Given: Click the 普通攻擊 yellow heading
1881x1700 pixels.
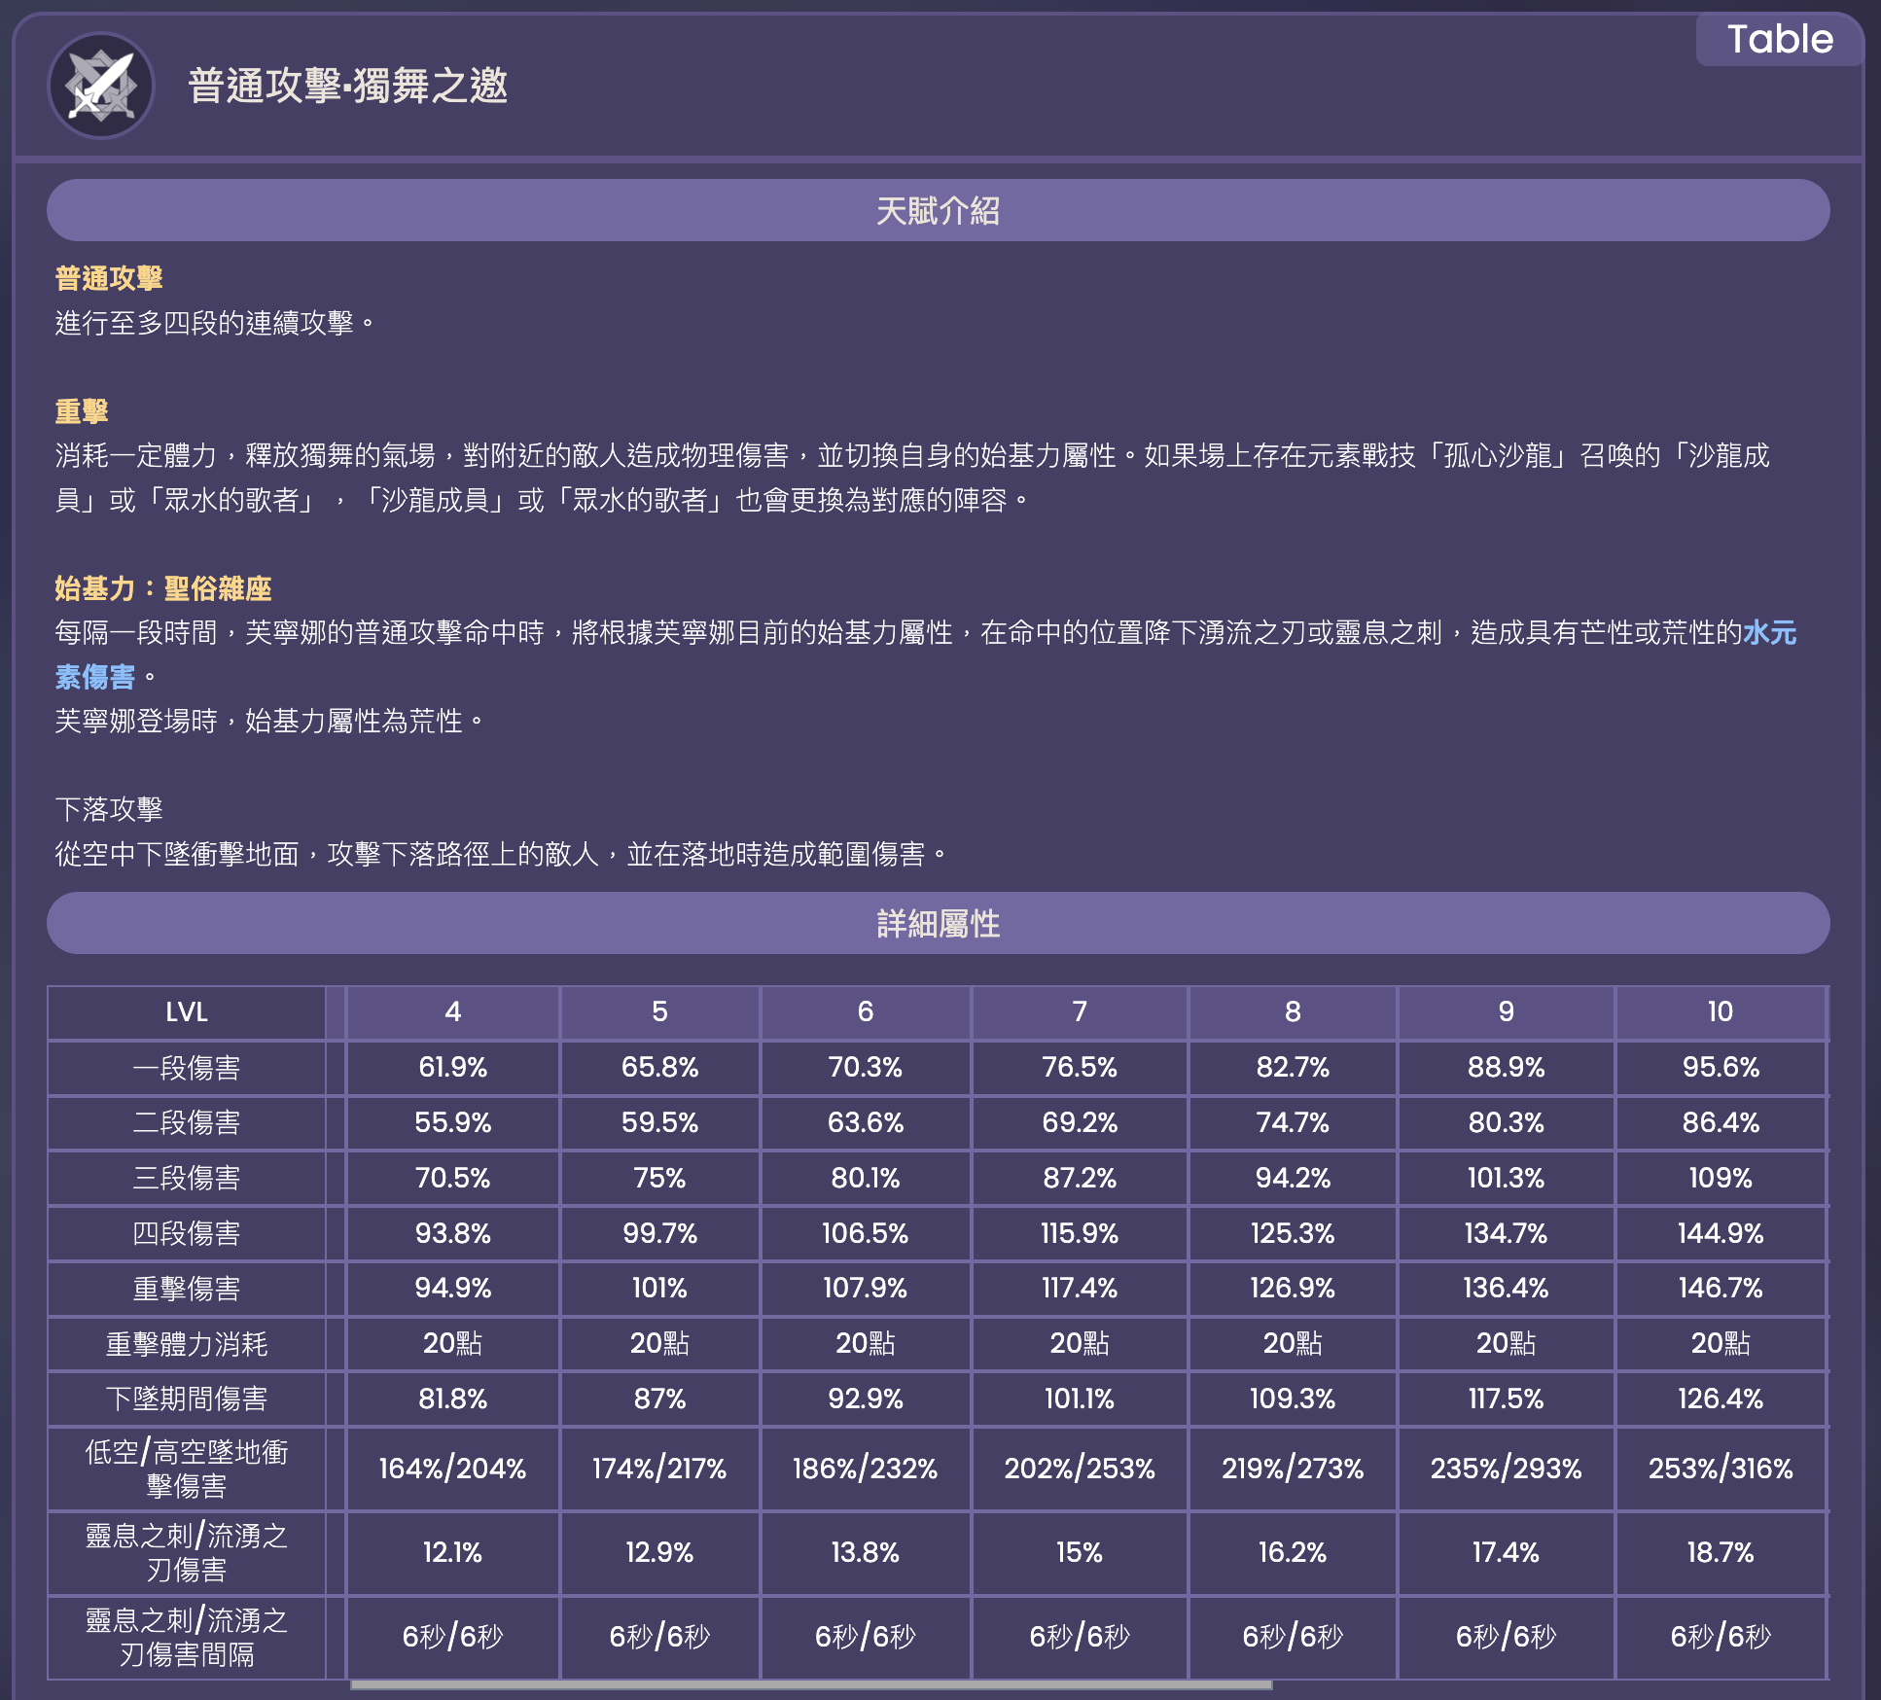Looking at the screenshot, I should (109, 279).
